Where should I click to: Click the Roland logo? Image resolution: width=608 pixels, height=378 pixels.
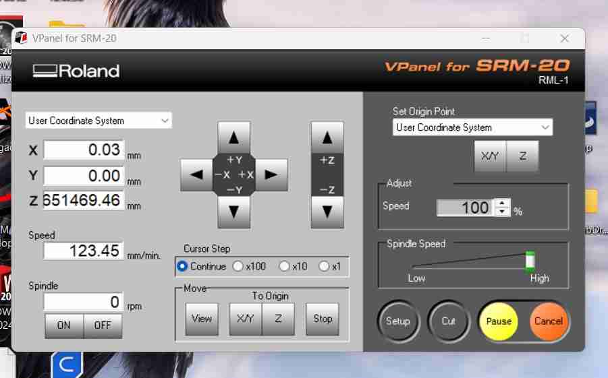tap(76, 71)
